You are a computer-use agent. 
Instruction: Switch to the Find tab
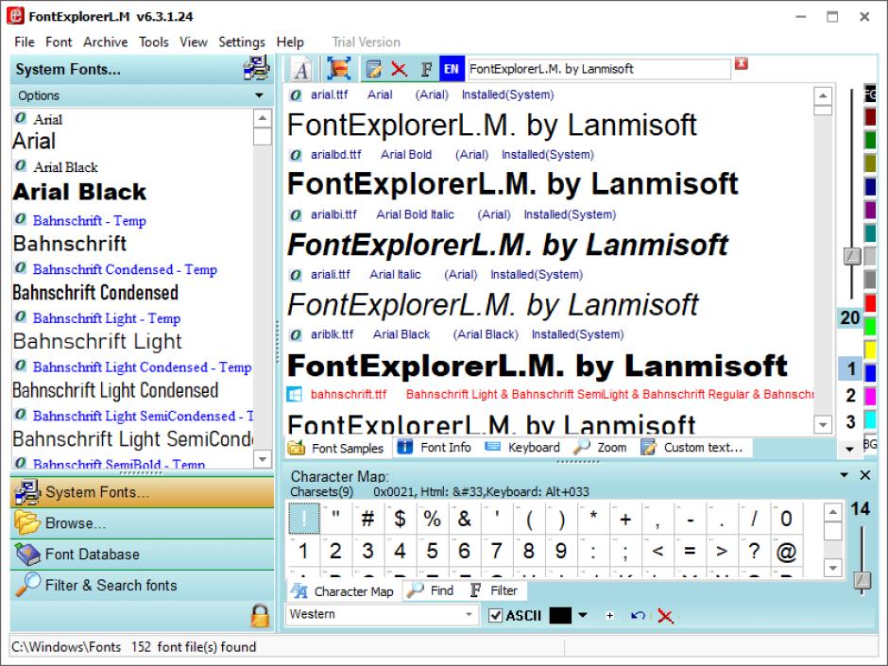pyautogui.click(x=432, y=590)
